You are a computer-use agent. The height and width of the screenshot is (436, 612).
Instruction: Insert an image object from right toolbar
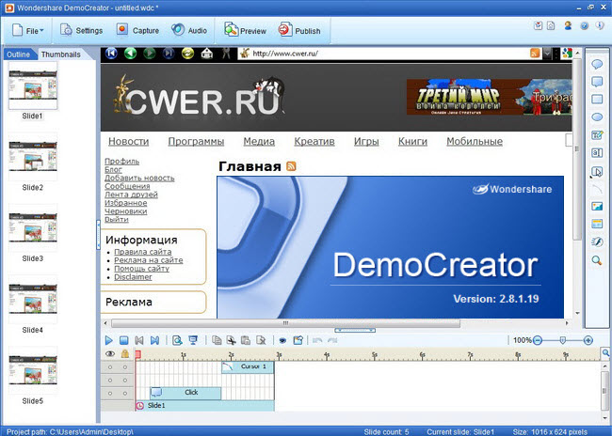tap(596, 207)
